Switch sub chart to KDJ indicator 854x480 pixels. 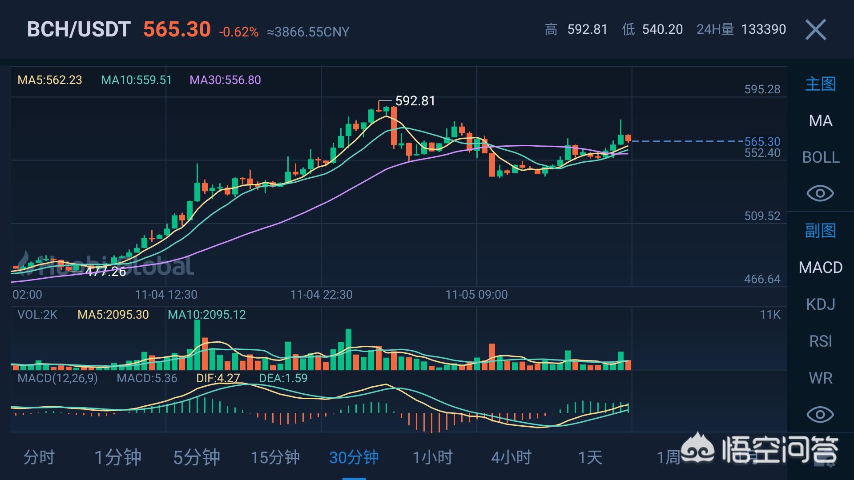(x=820, y=304)
